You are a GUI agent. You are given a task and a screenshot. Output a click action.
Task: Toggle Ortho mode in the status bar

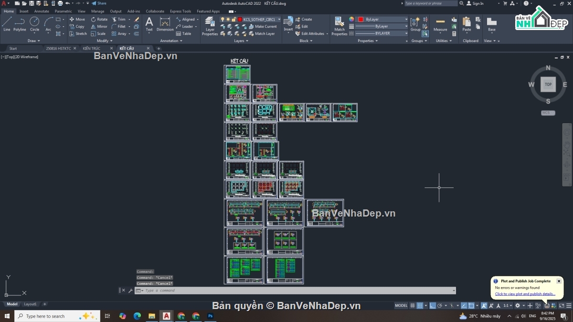pos(433,305)
